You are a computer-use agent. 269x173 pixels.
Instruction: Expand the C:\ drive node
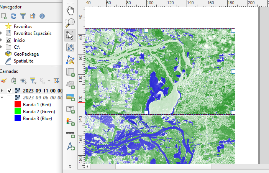point(2,47)
